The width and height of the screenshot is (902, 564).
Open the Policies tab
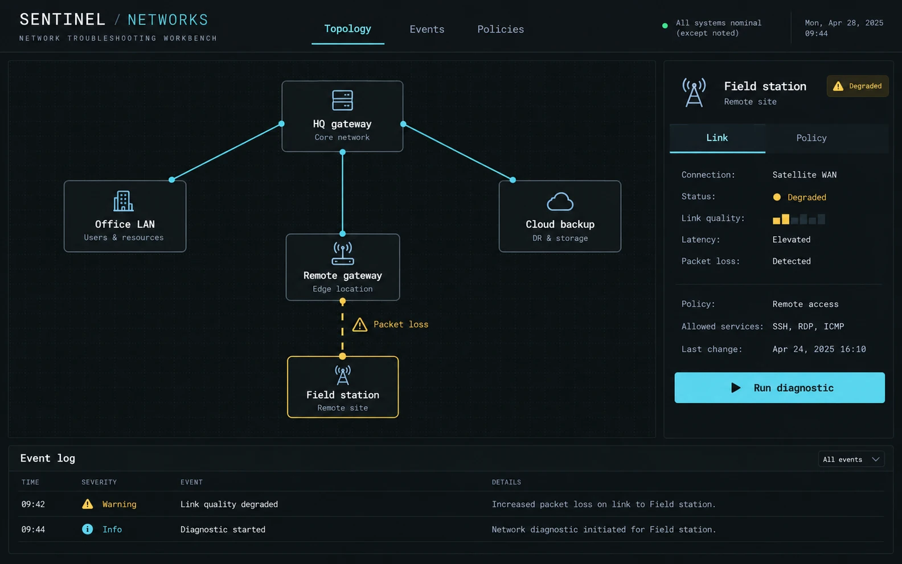[501, 29]
